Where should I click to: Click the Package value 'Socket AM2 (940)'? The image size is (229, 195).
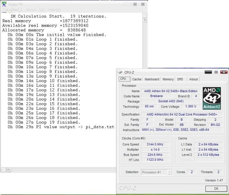(x=171, y=101)
